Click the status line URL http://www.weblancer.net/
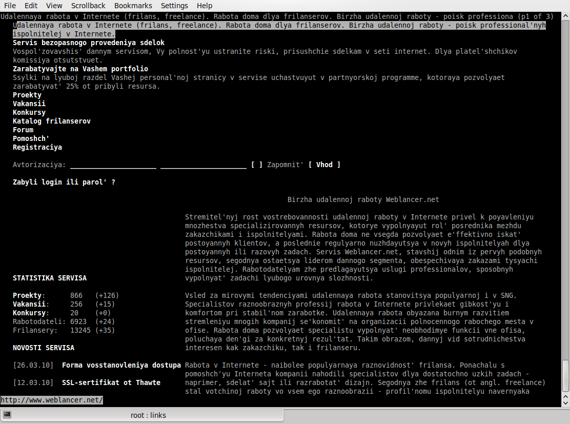 52,400
